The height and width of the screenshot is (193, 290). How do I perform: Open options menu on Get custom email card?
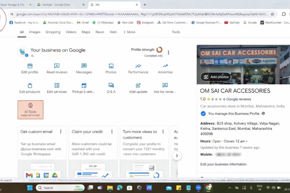coord(61,132)
